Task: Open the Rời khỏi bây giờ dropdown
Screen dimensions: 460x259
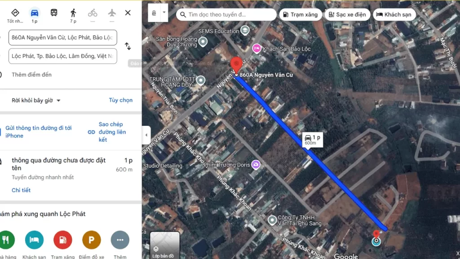Action: pyautogui.click(x=36, y=100)
